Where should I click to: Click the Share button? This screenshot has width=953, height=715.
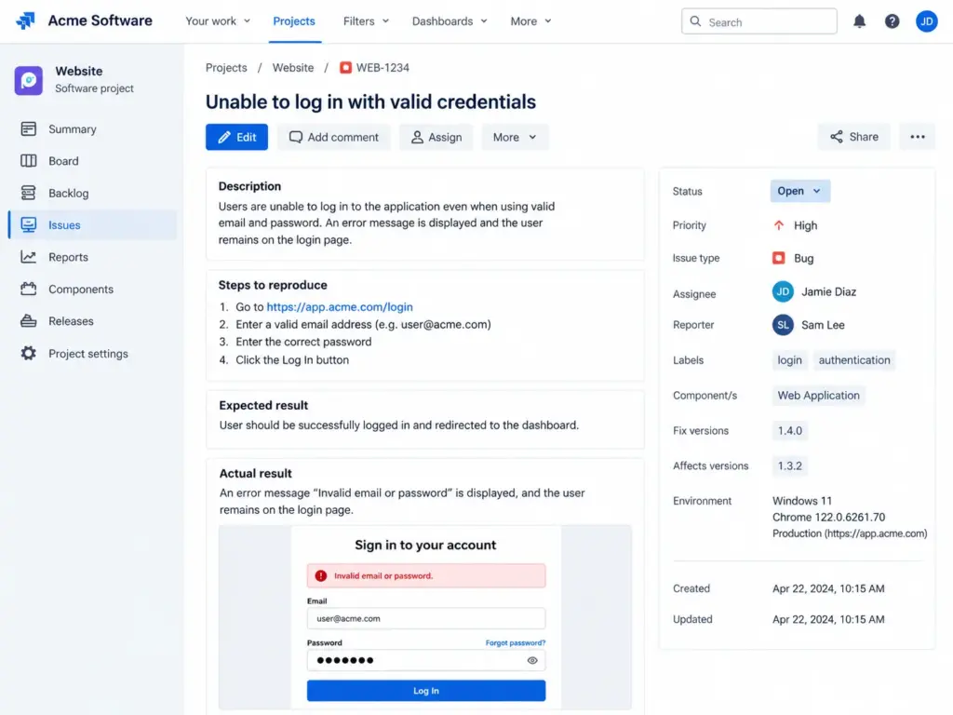coord(854,137)
